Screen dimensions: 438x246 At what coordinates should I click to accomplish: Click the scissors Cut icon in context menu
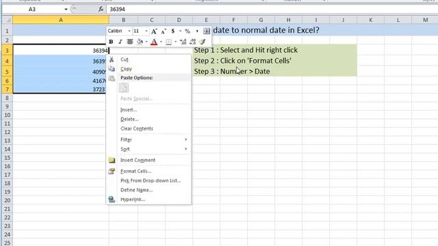(112, 59)
